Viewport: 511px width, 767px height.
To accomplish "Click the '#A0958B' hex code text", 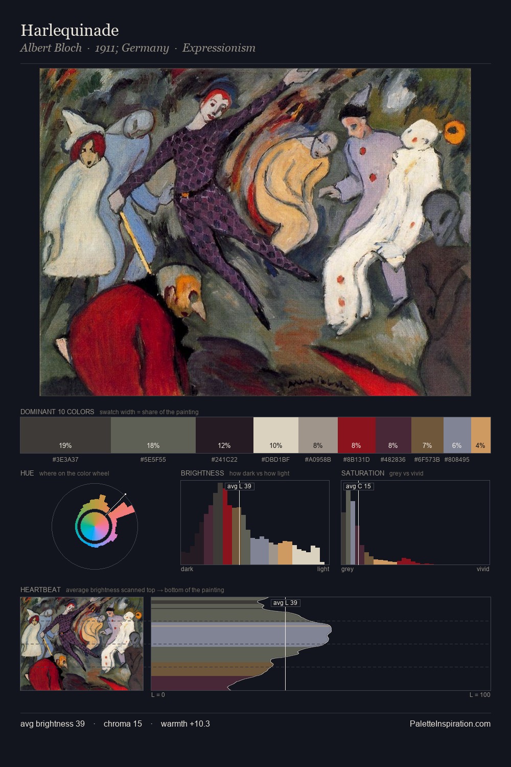I will click(x=318, y=459).
